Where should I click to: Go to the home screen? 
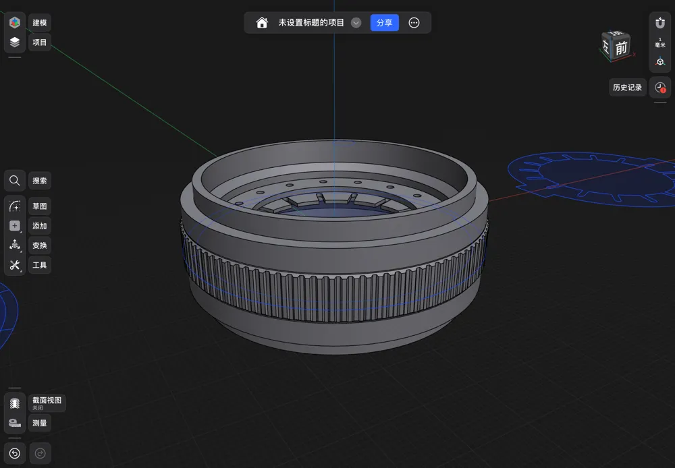point(262,23)
